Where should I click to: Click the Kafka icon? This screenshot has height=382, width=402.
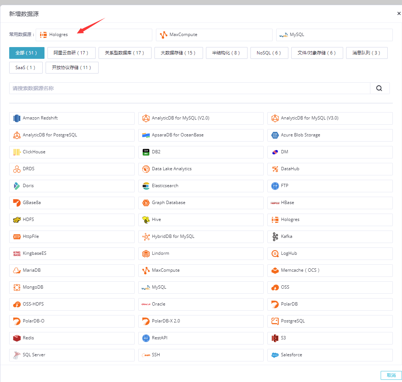coord(275,237)
